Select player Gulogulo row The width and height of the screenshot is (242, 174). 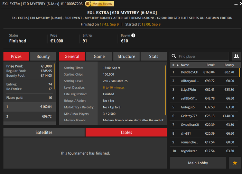tap(204, 107)
